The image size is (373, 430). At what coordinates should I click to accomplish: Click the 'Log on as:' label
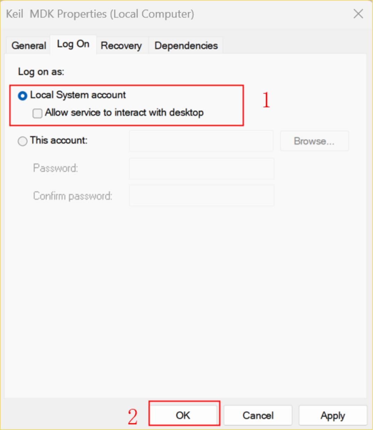(41, 72)
